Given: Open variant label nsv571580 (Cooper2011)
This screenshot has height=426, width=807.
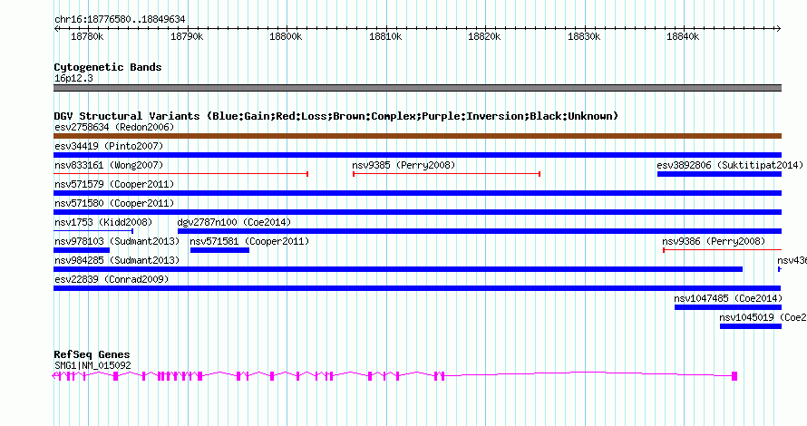Looking at the screenshot, I should [x=114, y=203].
